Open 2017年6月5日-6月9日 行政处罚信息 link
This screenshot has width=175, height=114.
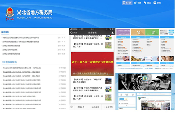click(x=21, y=76)
